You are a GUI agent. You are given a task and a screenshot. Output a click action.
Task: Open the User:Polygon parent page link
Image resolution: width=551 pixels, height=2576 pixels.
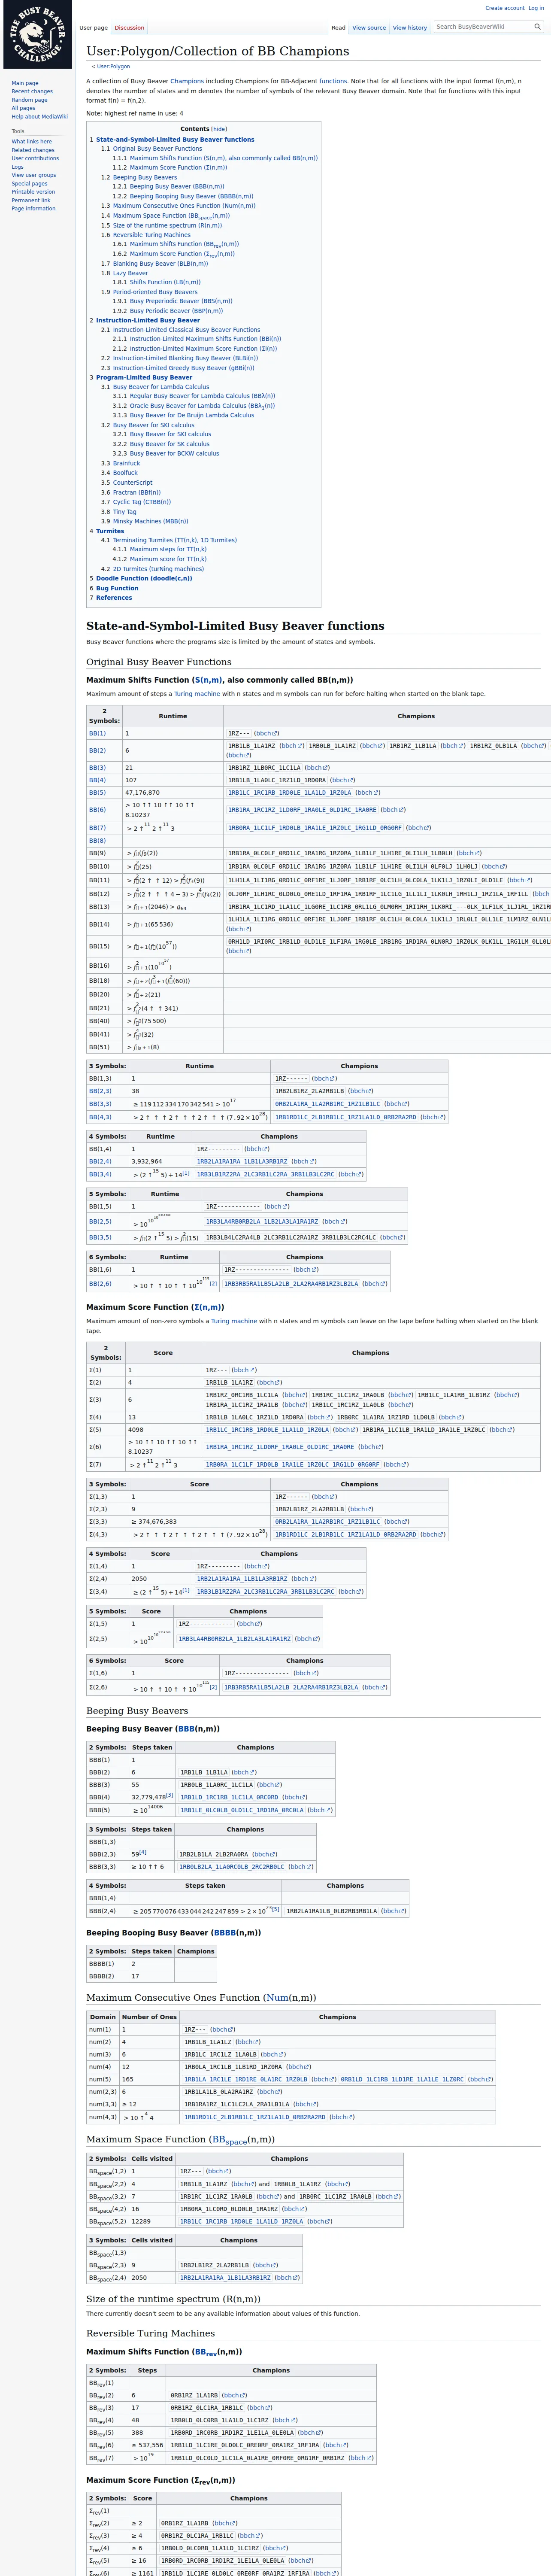pyautogui.click(x=113, y=66)
